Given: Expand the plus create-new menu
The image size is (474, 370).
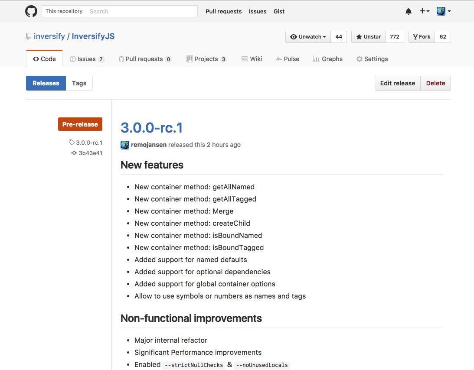Looking at the screenshot, I should tap(425, 11).
